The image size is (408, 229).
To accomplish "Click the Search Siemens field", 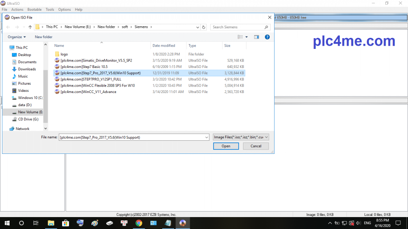I will [x=237, y=27].
